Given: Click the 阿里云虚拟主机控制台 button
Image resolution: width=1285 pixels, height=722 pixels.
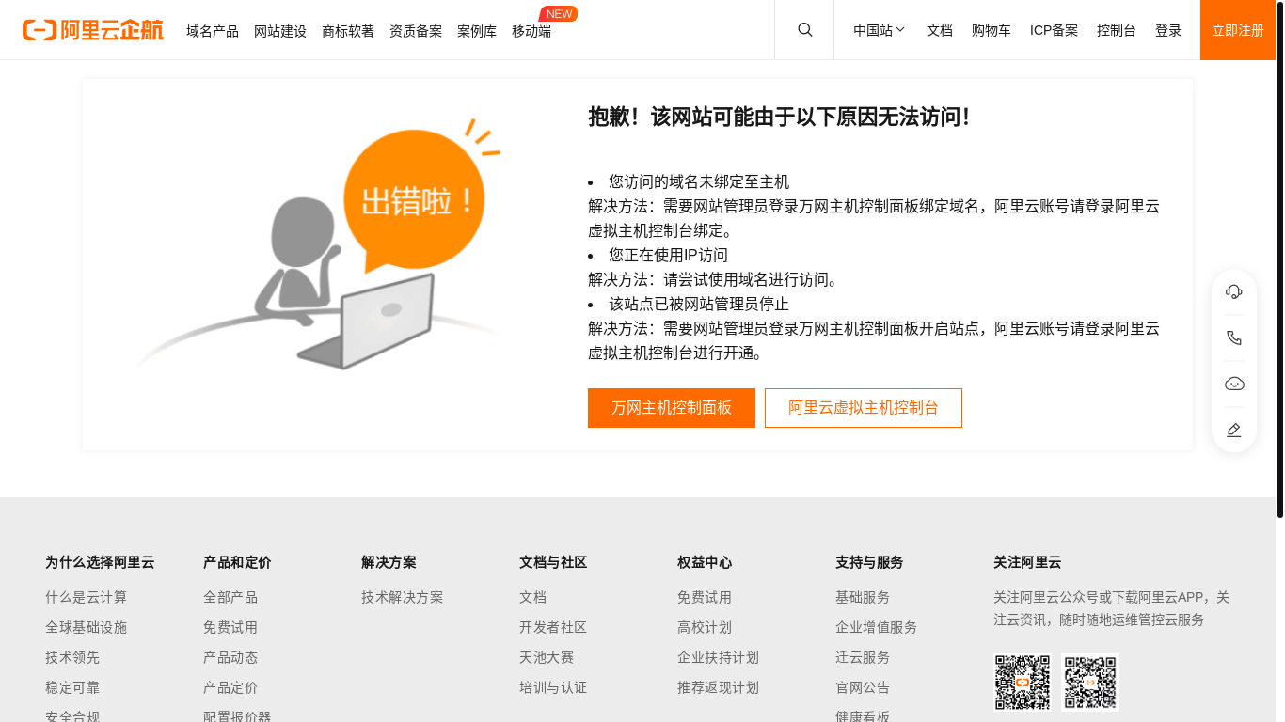Looking at the screenshot, I should point(864,408).
